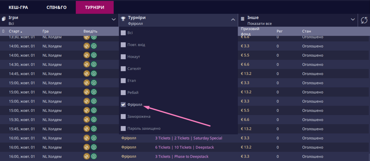
Task: Open the СПІН&ГО tab
Action: [56, 7]
